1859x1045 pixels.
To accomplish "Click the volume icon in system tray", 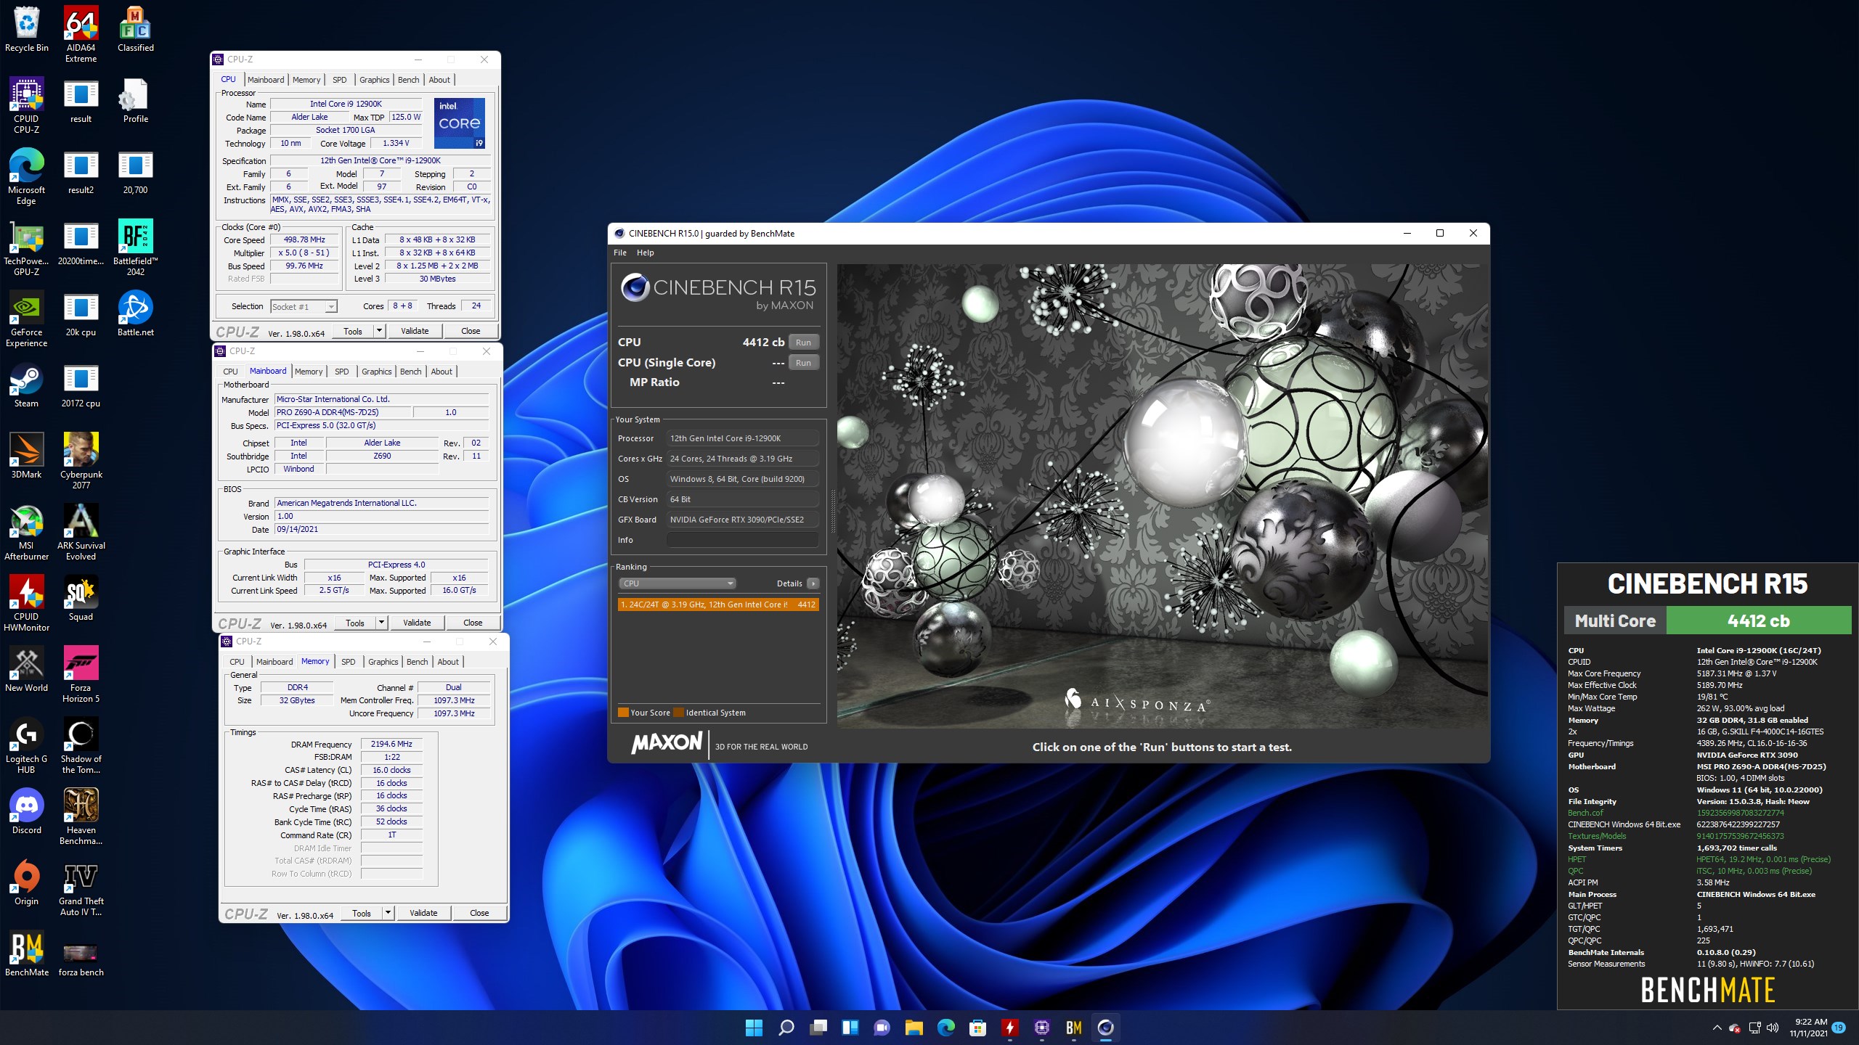I will click(1772, 1028).
